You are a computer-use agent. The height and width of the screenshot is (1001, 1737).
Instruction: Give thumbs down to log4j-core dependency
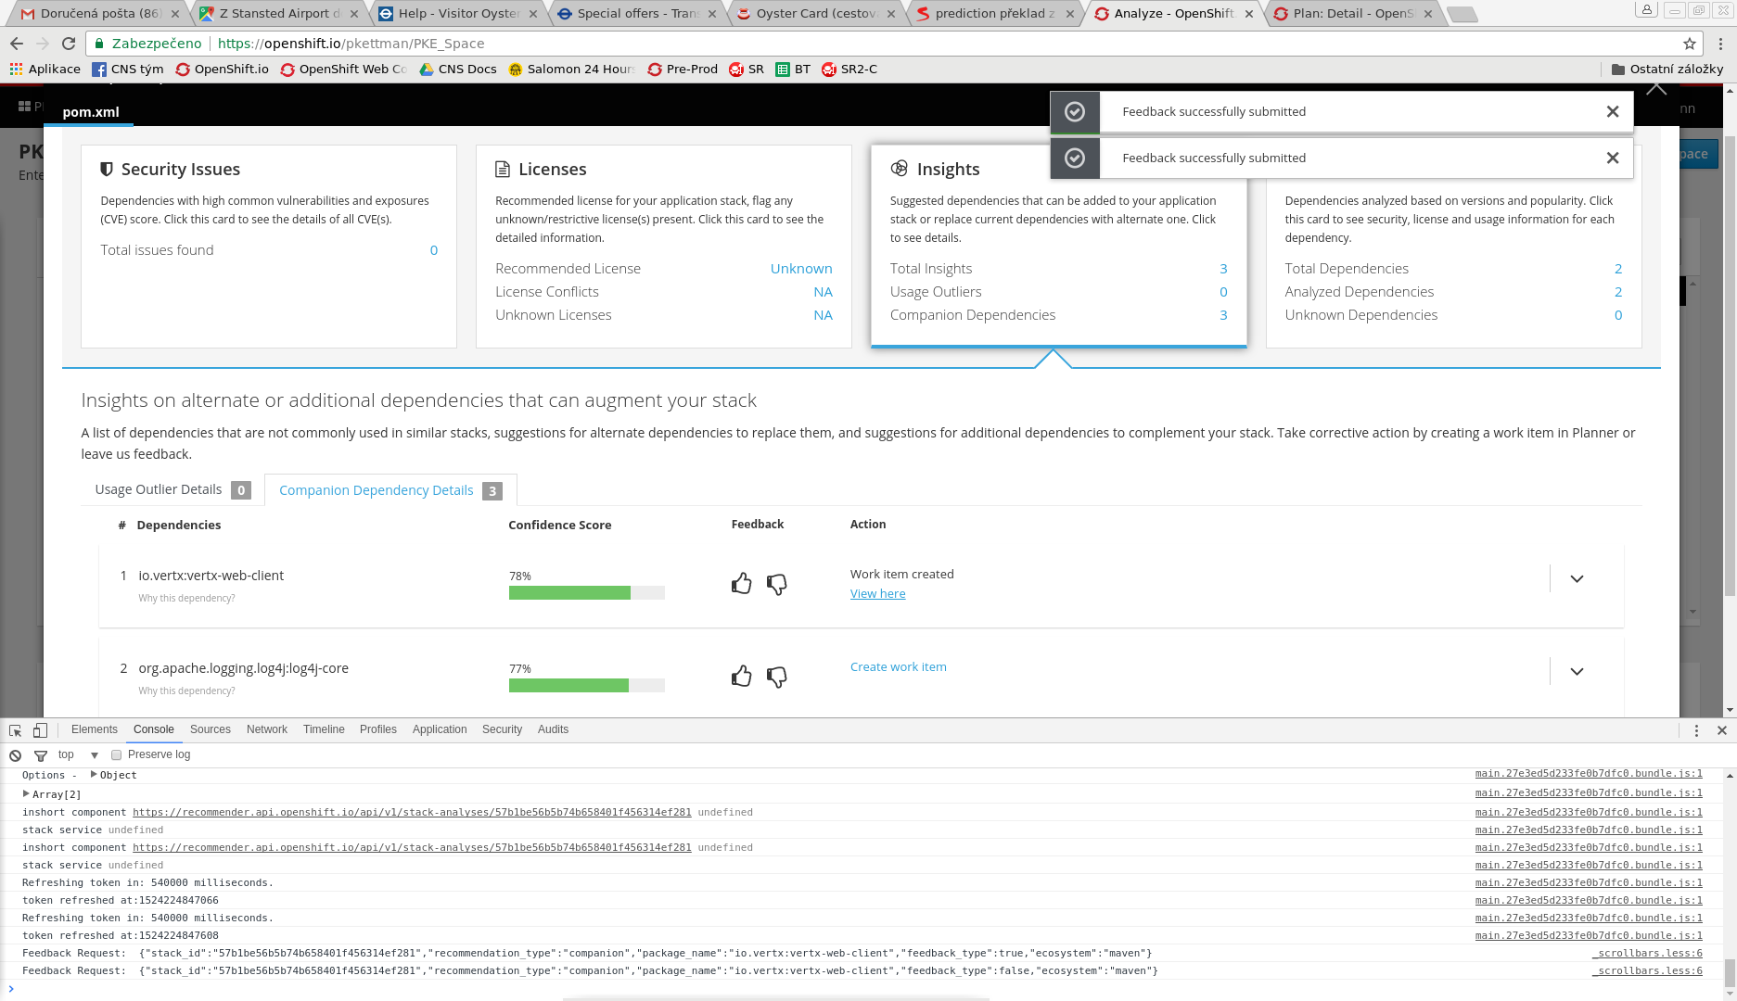778,676
